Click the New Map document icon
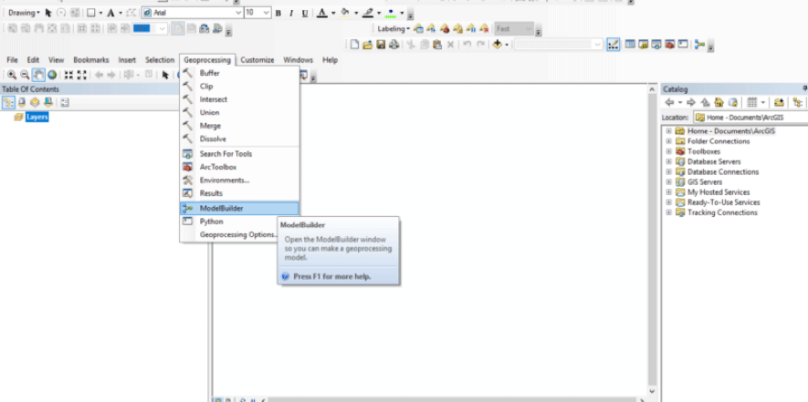This screenshot has width=808, height=402. [354, 45]
